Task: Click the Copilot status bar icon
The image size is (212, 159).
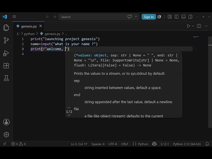Action: click(x=154, y=144)
